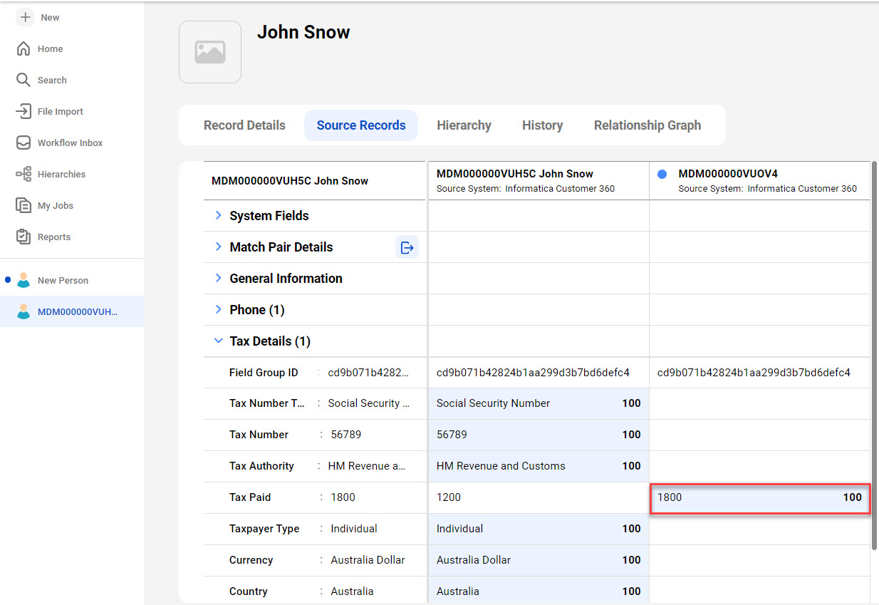Click the Social Security Number source cell

[x=538, y=403]
